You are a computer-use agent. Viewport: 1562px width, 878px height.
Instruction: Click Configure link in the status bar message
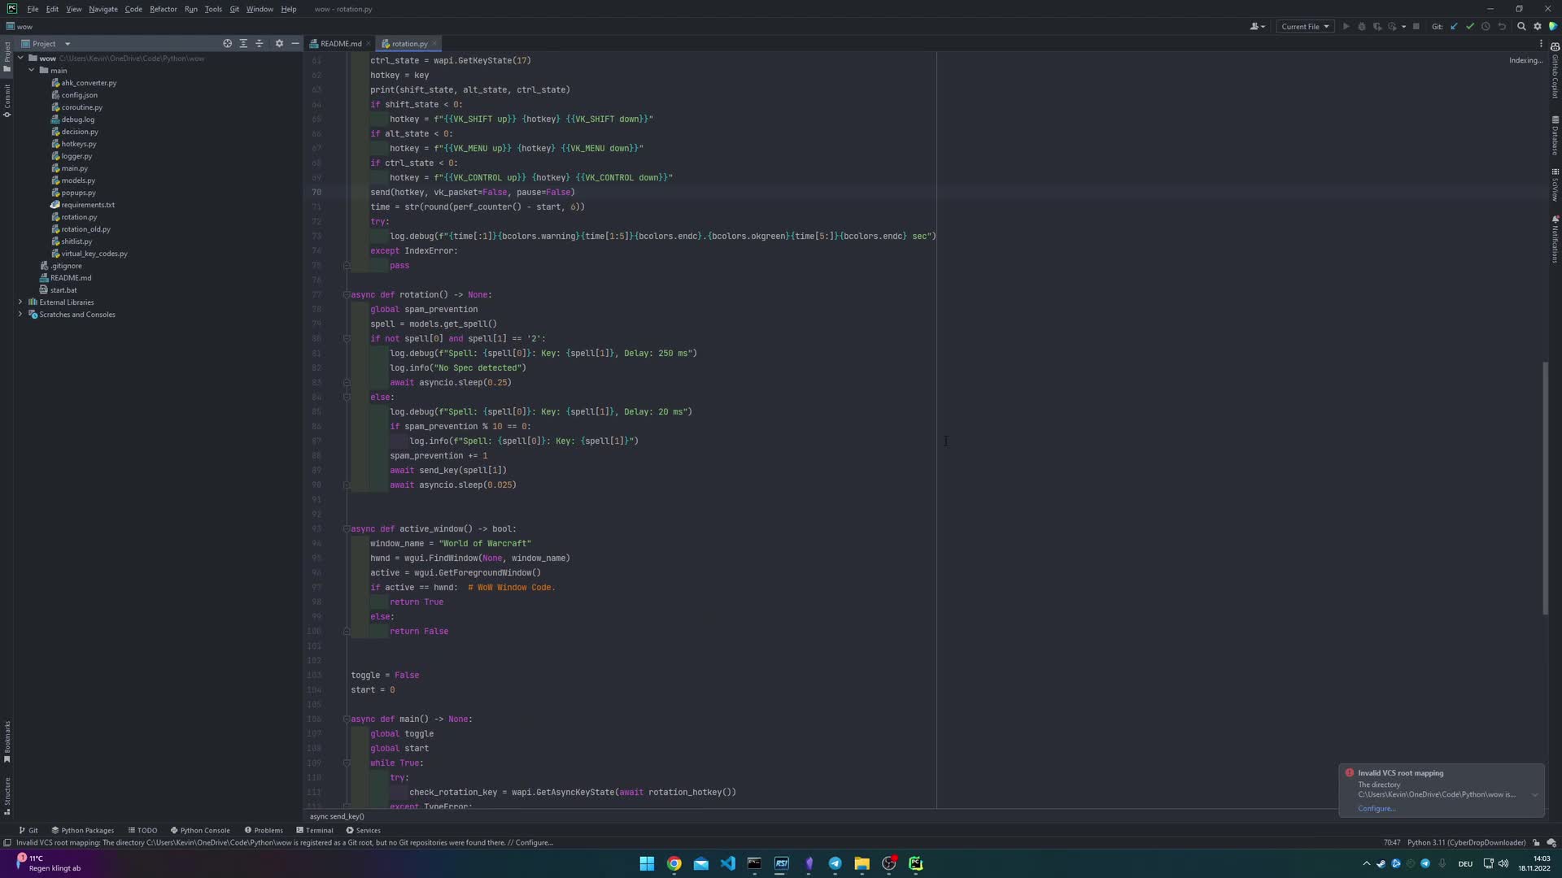pos(534,842)
